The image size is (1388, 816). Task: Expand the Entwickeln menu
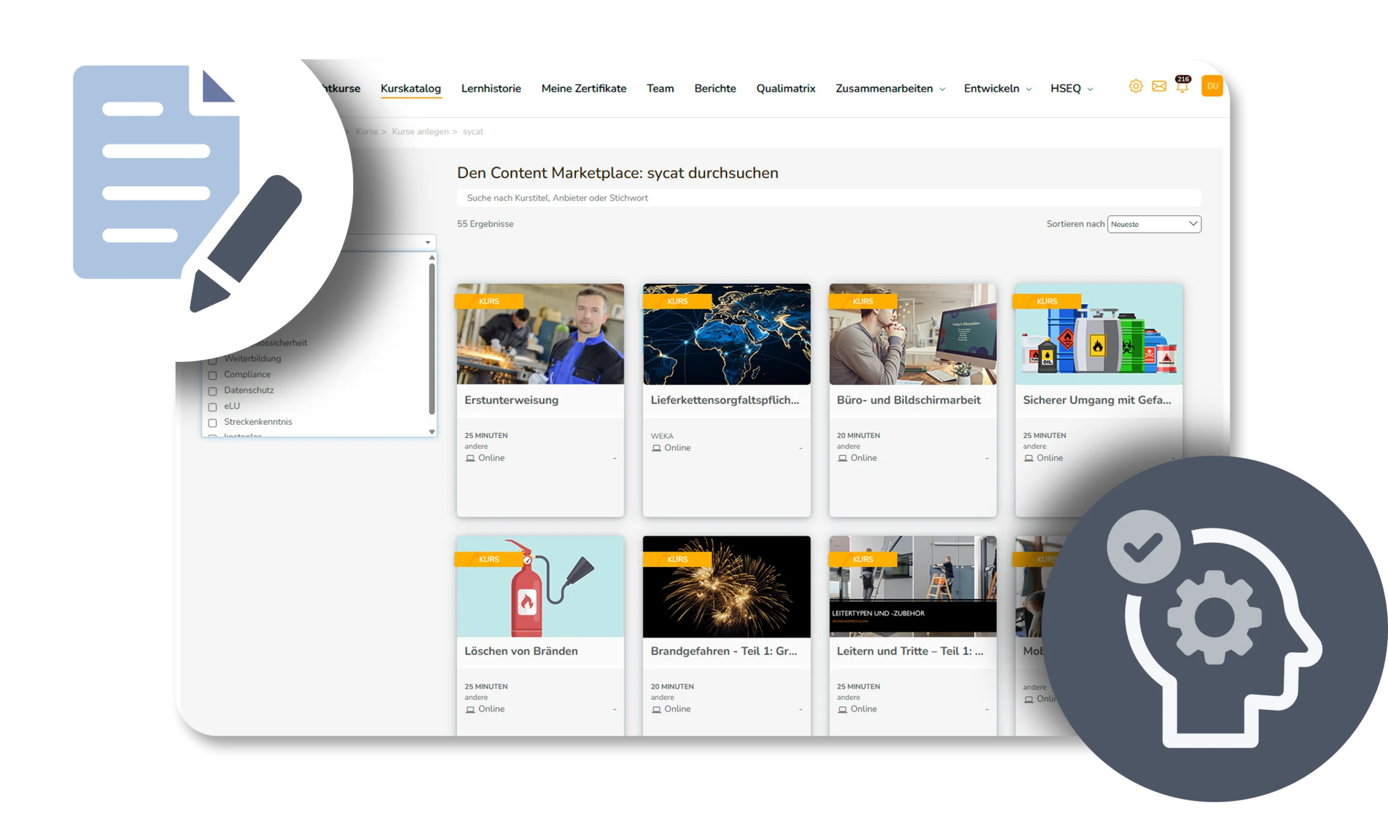[998, 89]
